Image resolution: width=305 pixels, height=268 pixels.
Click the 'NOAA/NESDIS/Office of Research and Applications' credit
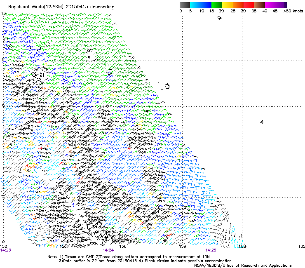243,266
